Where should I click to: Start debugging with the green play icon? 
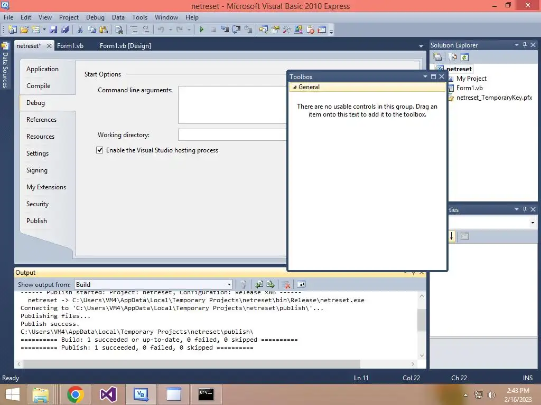click(x=202, y=30)
